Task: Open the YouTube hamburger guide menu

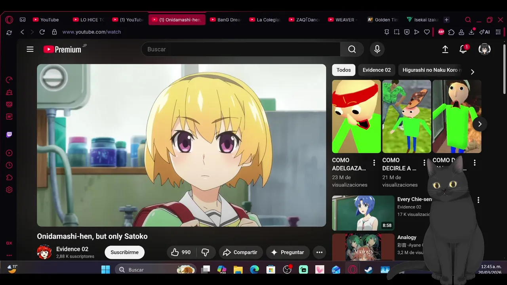Action: (x=30, y=49)
